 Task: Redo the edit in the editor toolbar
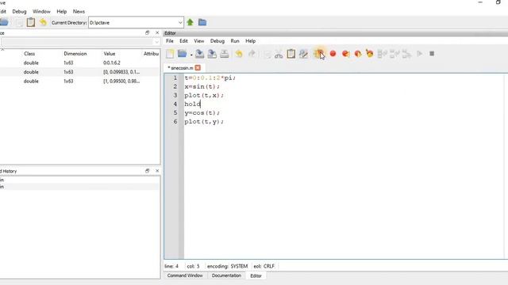click(x=252, y=54)
